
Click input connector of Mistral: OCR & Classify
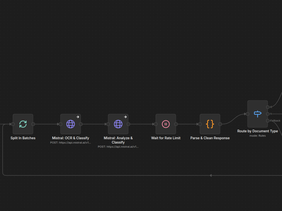pyautogui.click(x=60, y=124)
